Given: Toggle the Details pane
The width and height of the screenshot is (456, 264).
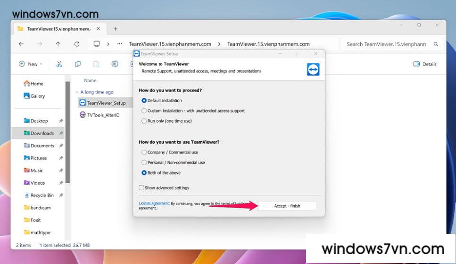Looking at the screenshot, I should [425, 64].
